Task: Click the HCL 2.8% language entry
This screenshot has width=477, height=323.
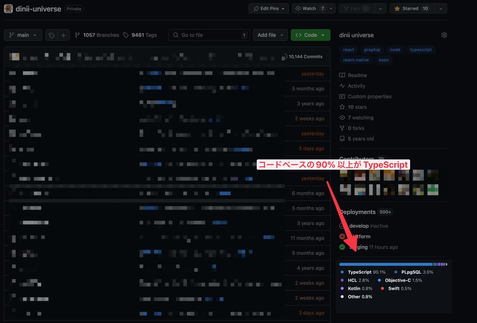Action: pos(355,280)
